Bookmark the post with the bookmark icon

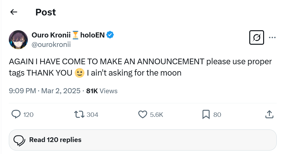[x=206, y=114]
